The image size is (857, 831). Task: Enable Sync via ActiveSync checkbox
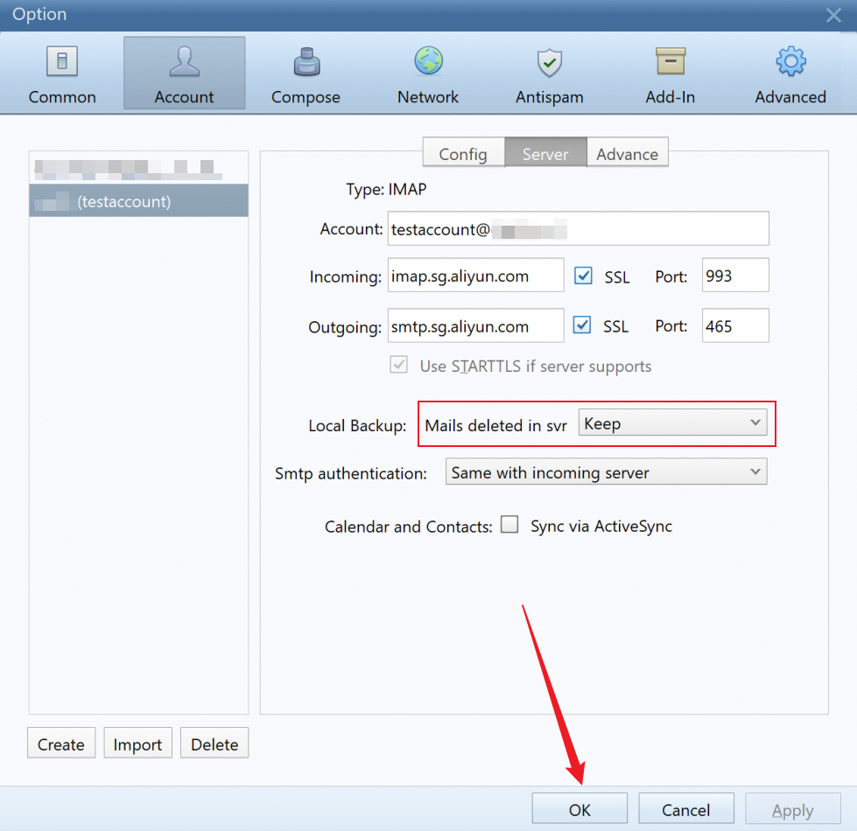[x=509, y=525]
